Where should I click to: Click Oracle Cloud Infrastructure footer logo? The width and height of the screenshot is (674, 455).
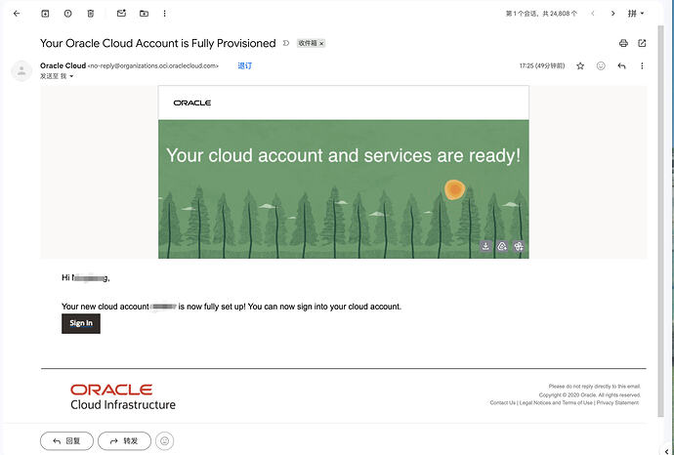point(123,397)
